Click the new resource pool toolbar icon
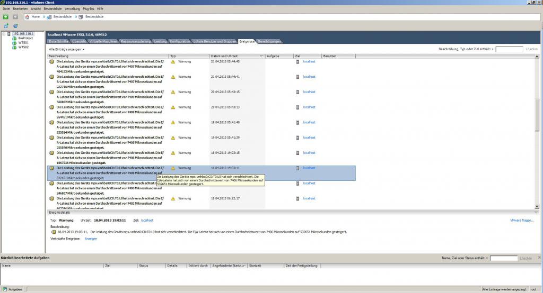This screenshot has height=293, width=543. coord(15,26)
